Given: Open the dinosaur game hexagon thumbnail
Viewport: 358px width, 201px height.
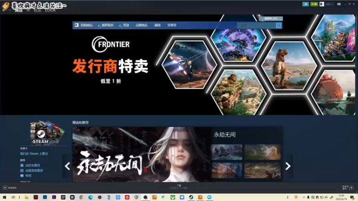Looking at the screenshot, I should tap(289, 66).
